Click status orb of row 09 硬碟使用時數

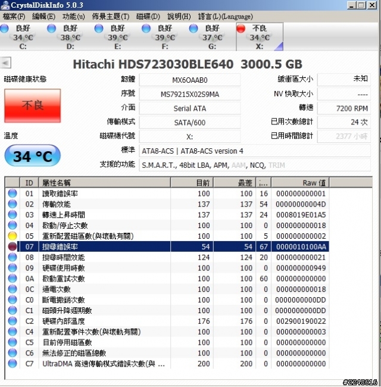pyautogui.click(x=13, y=268)
